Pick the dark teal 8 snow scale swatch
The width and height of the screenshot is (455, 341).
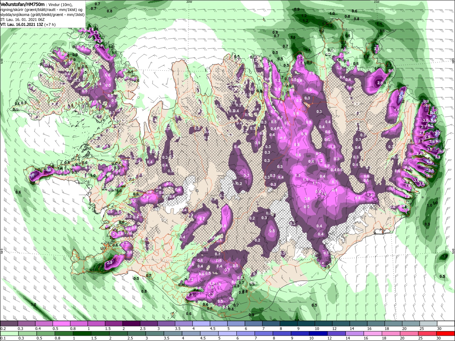point(288,324)
